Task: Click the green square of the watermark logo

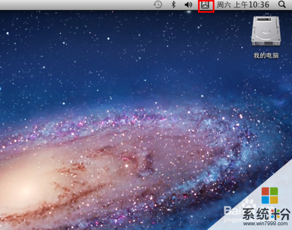Action: click(x=274, y=191)
